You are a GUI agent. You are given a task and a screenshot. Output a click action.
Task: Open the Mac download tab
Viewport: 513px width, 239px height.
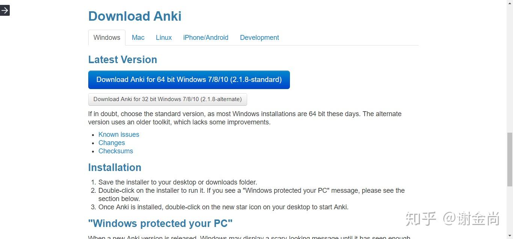(x=138, y=38)
